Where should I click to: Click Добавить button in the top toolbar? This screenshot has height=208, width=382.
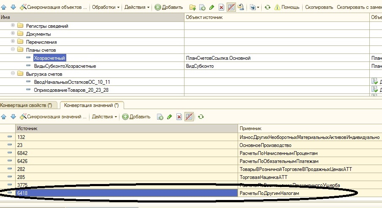(x=169, y=7)
